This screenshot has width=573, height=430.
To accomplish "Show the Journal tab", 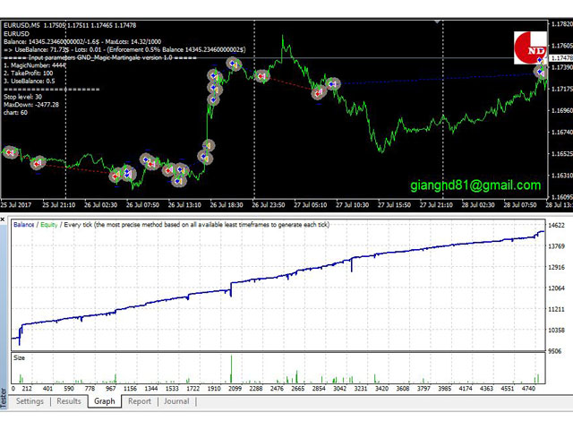I will tap(175, 401).
